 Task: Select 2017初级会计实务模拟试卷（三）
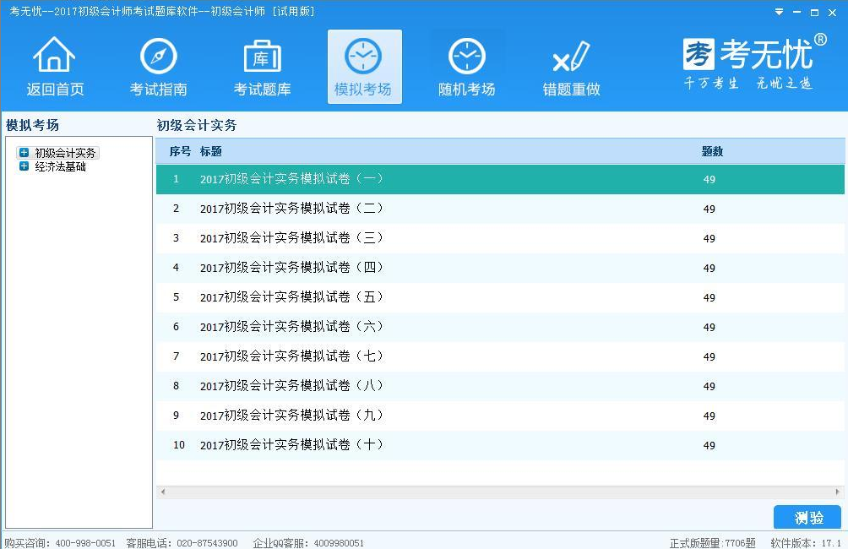(x=500, y=238)
